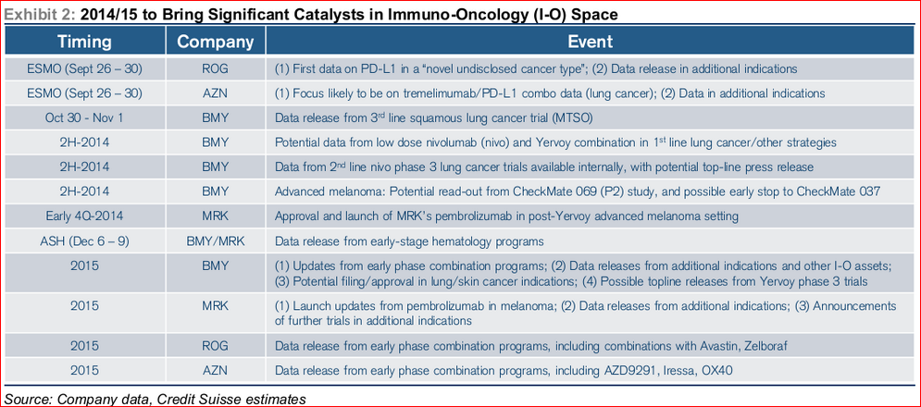Click the Oct 30 - Nov 1 timing cell
Viewport: 921px width, 407px height.
[x=85, y=118]
